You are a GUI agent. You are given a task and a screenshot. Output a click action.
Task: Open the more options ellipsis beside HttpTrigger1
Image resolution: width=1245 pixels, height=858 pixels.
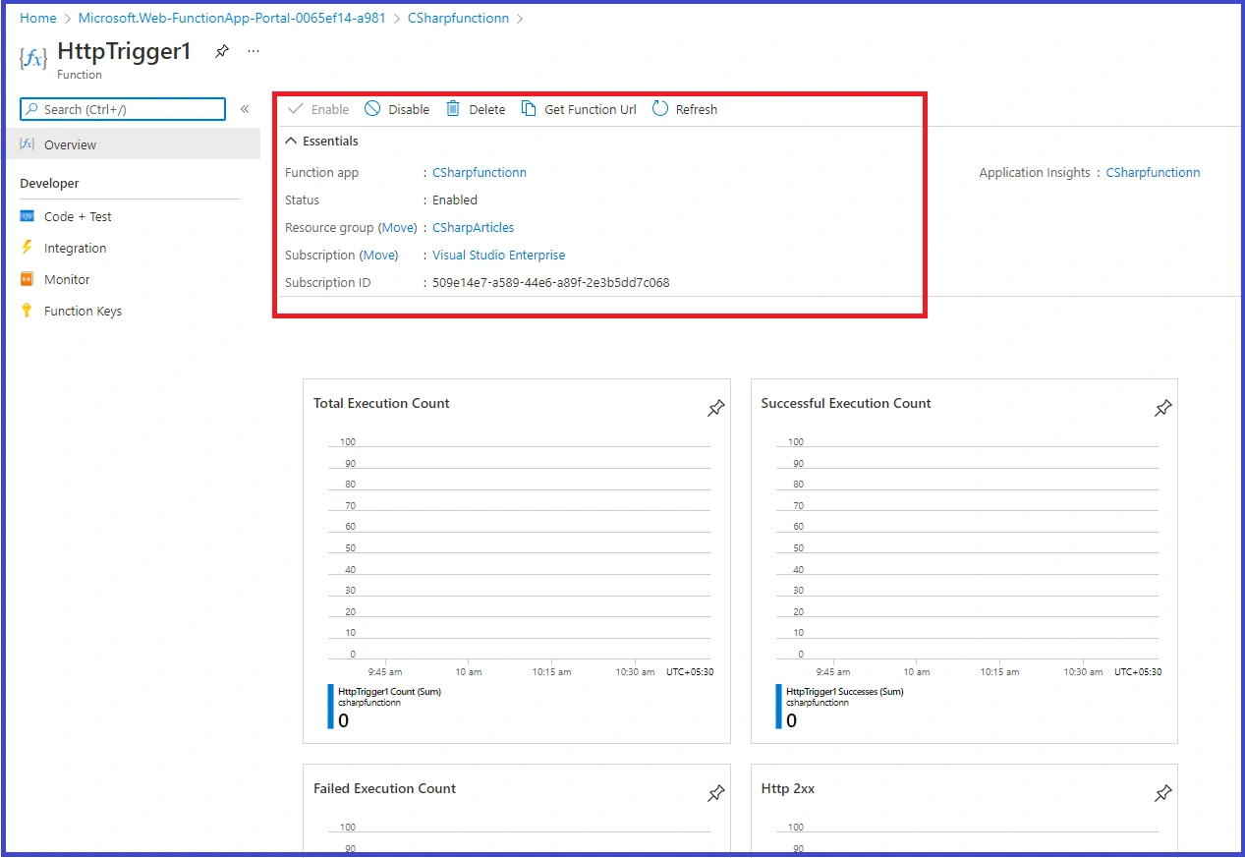[x=254, y=51]
